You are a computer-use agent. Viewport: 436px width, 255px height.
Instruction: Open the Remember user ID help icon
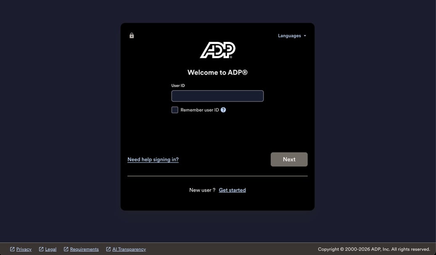[223, 110]
